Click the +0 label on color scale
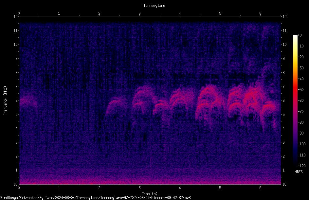This screenshot has width=309, height=200. [x=300, y=35]
